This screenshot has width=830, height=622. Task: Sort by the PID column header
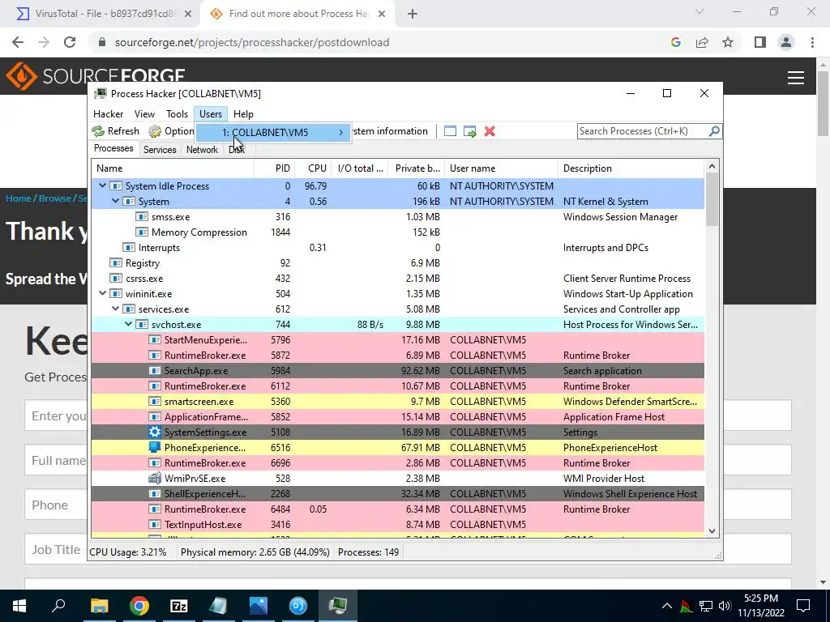pyautogui.click(x=275, y=168)
